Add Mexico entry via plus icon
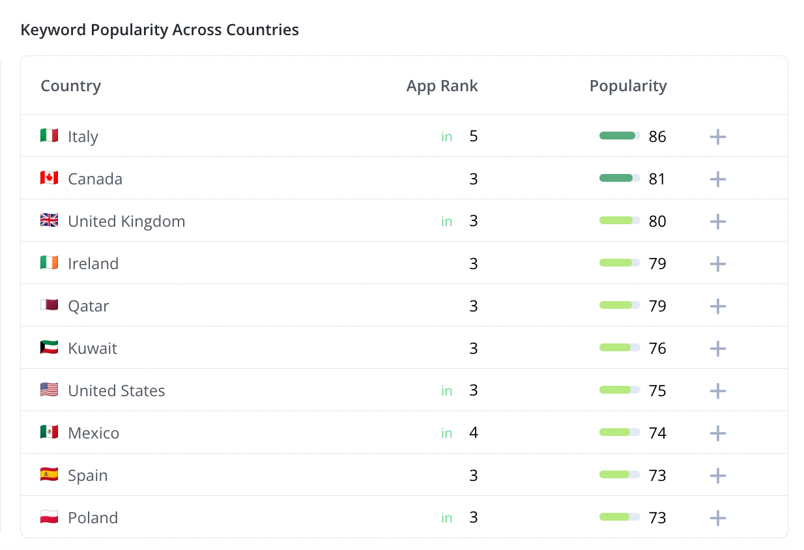 717,433
